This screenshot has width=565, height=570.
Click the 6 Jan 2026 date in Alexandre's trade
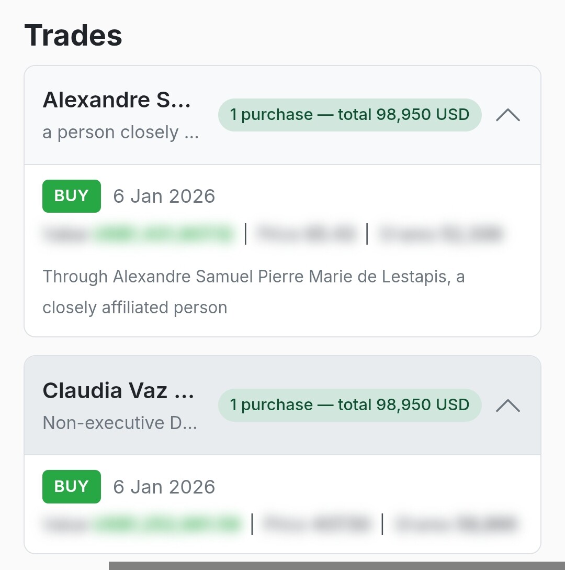[164, 196]
